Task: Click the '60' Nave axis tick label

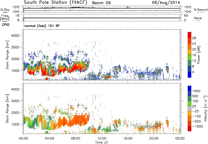Action: pyautogui.click(x=186, y=16)
